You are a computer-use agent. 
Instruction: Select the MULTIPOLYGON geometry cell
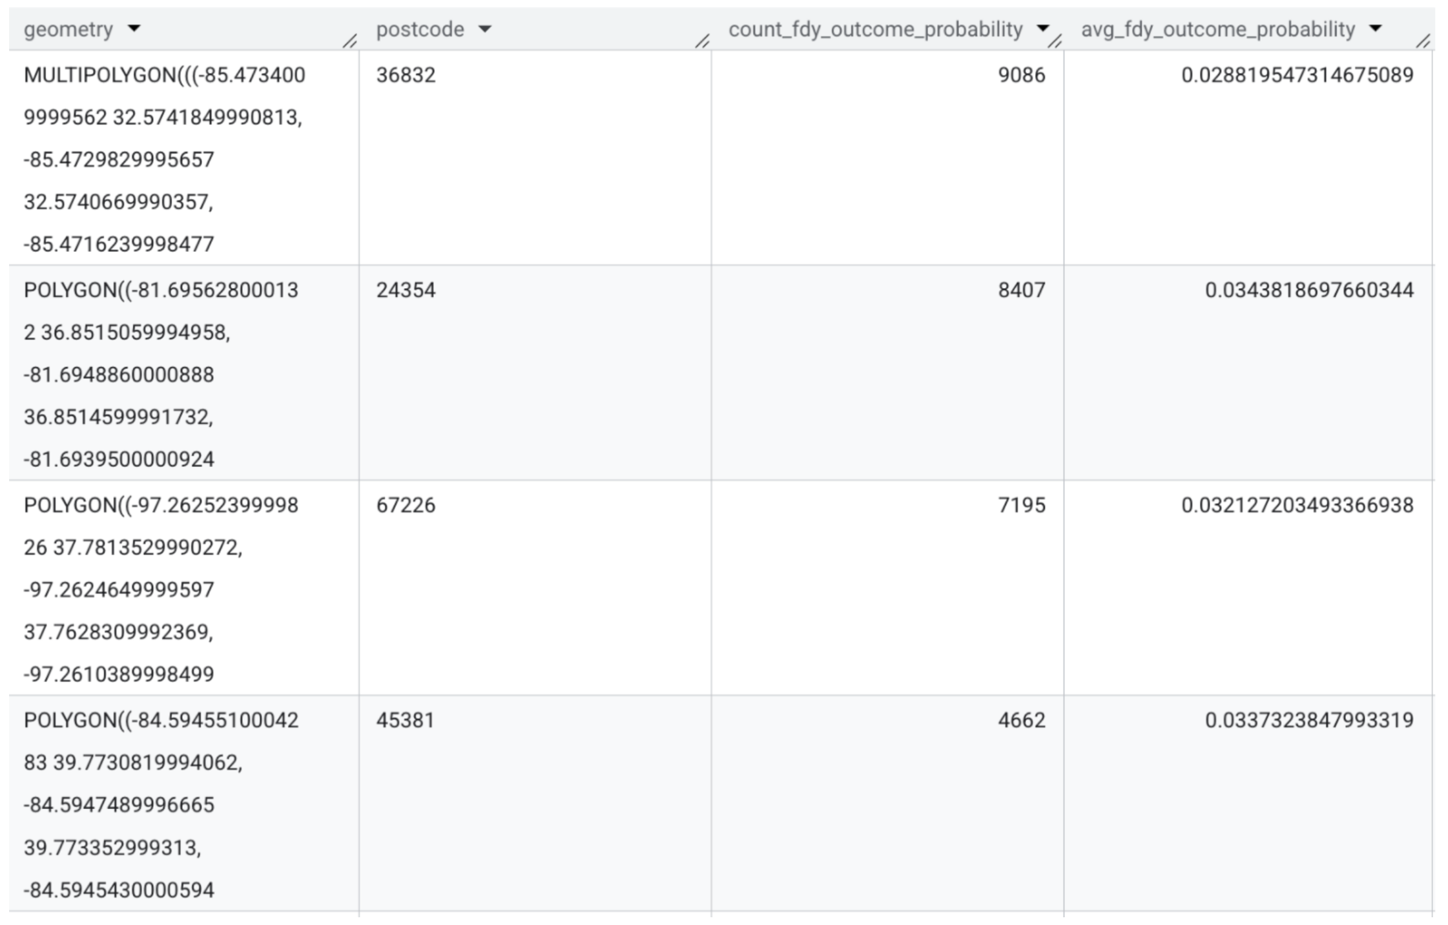(x=164, y=159)
